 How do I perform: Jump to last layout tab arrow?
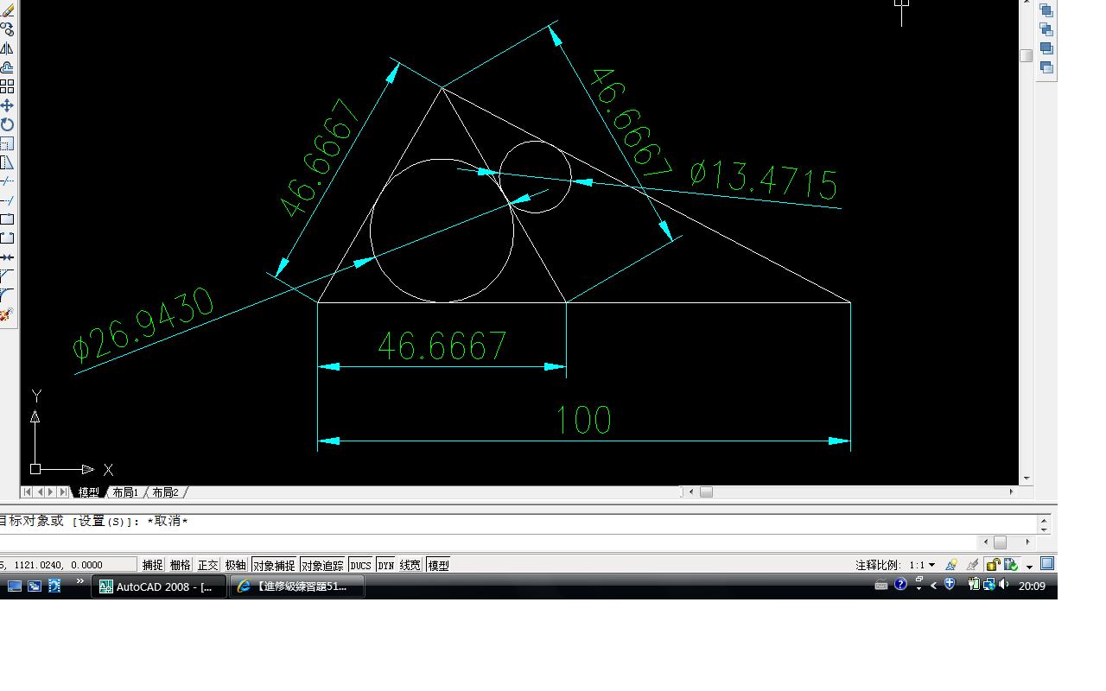[63, 492]
